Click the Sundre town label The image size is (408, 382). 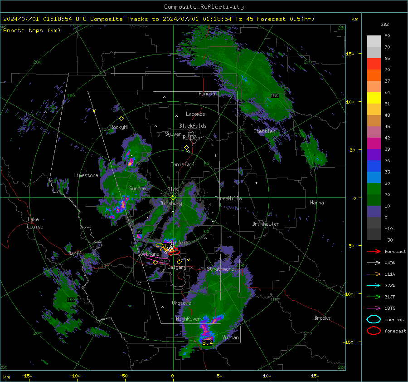(137, 188)
